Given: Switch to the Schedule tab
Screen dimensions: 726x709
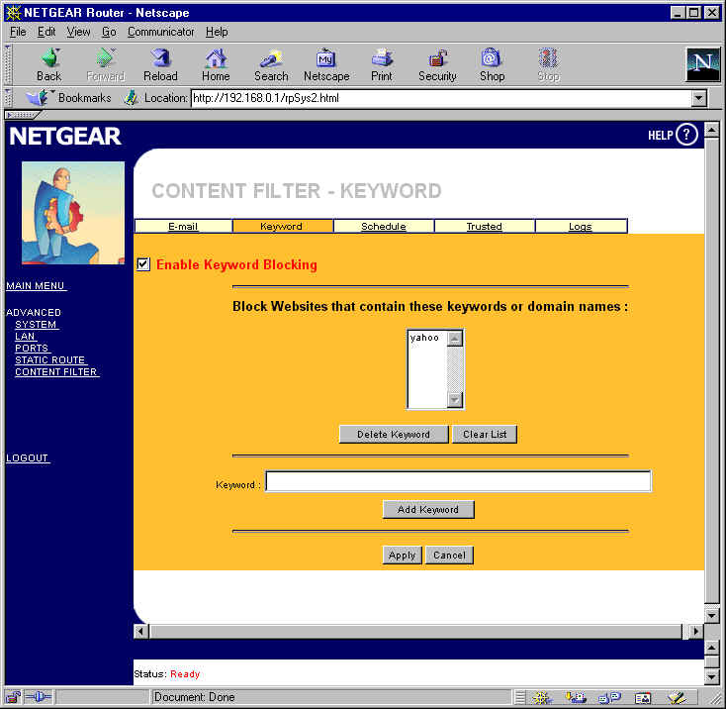Looking at the screenshot, I should click(384, 226).
